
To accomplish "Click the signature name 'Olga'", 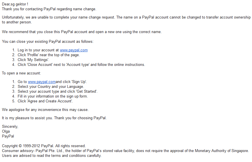I will click(6, 131).
